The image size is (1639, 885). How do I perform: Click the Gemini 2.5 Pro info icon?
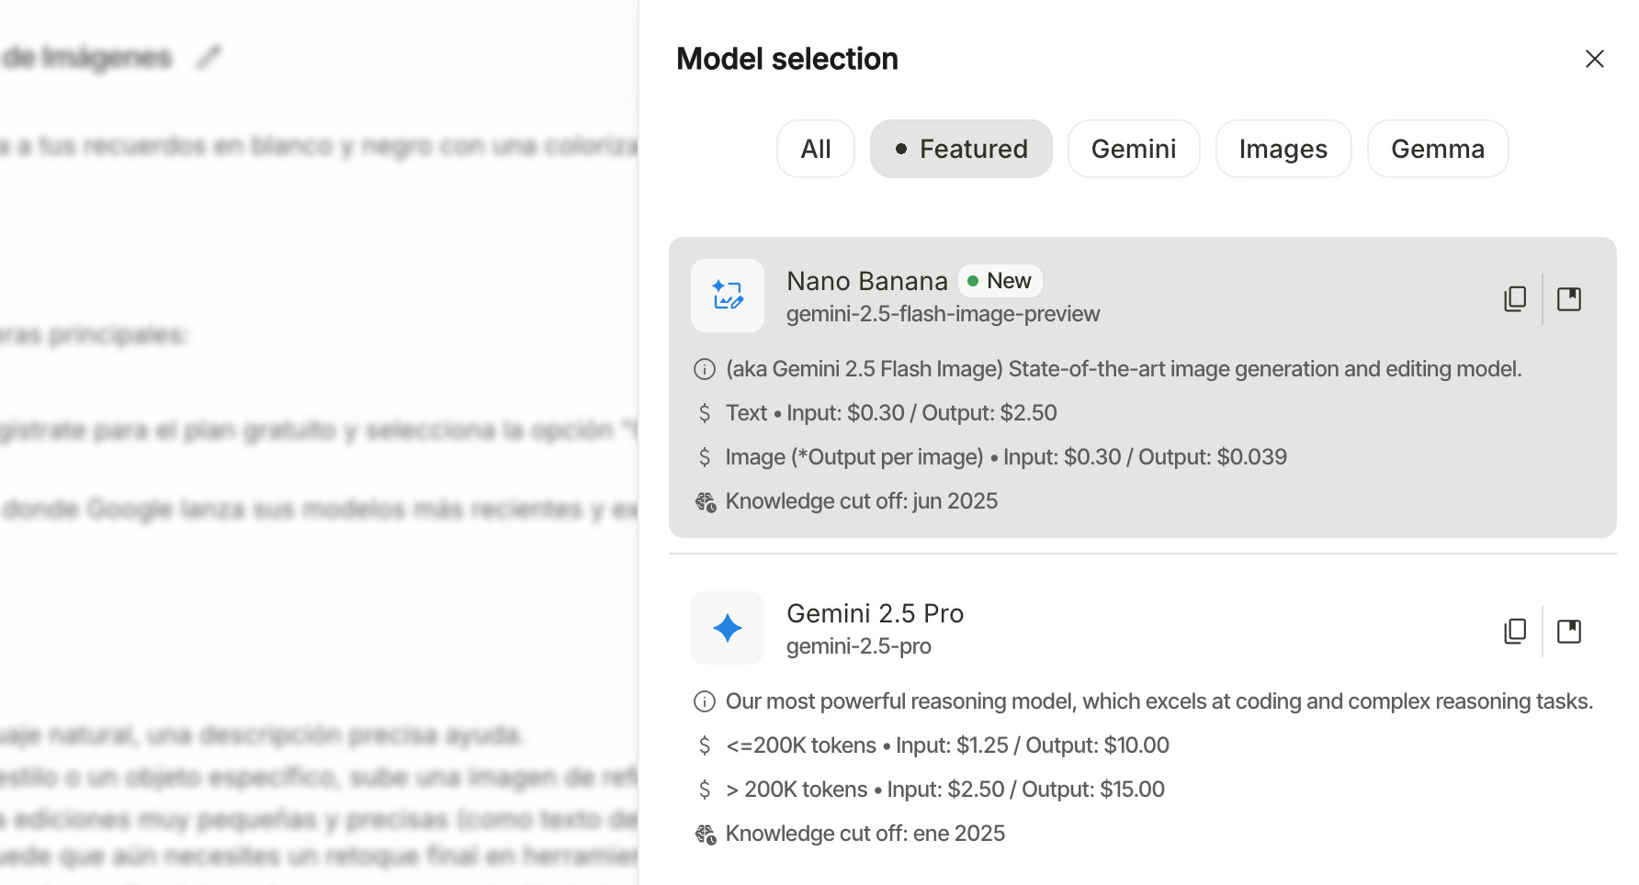(705, 701)
